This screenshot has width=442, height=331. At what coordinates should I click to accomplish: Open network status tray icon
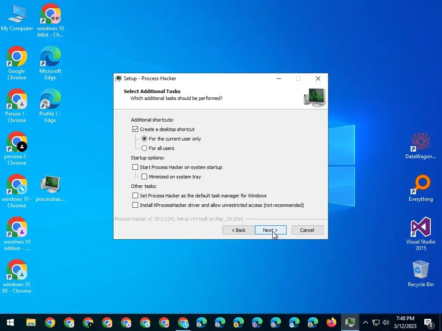click(x=376, y=322)
